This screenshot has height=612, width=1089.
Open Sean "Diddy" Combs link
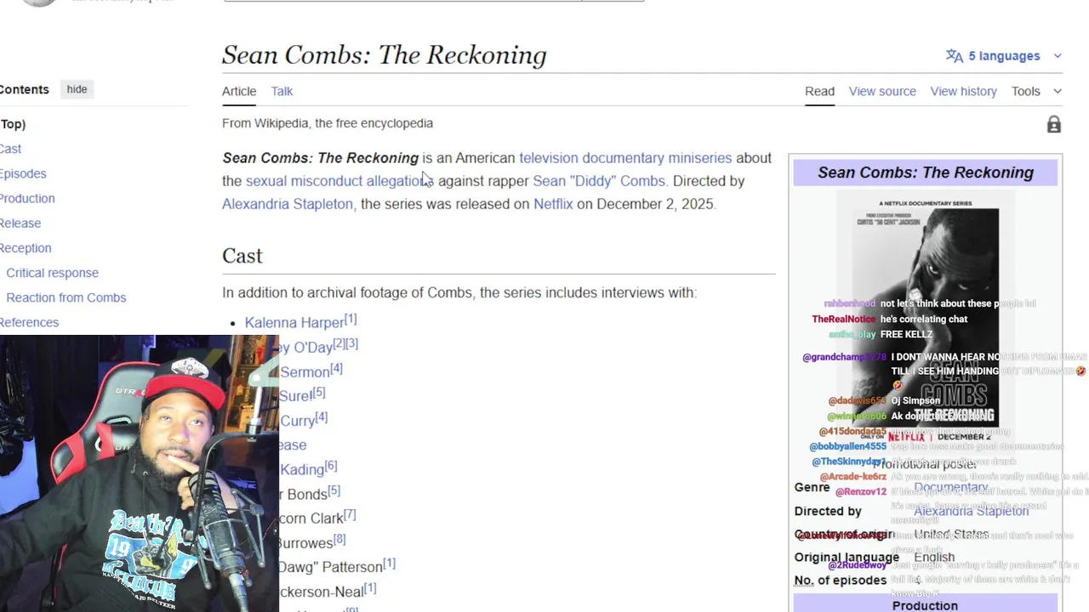pos(598,181)
